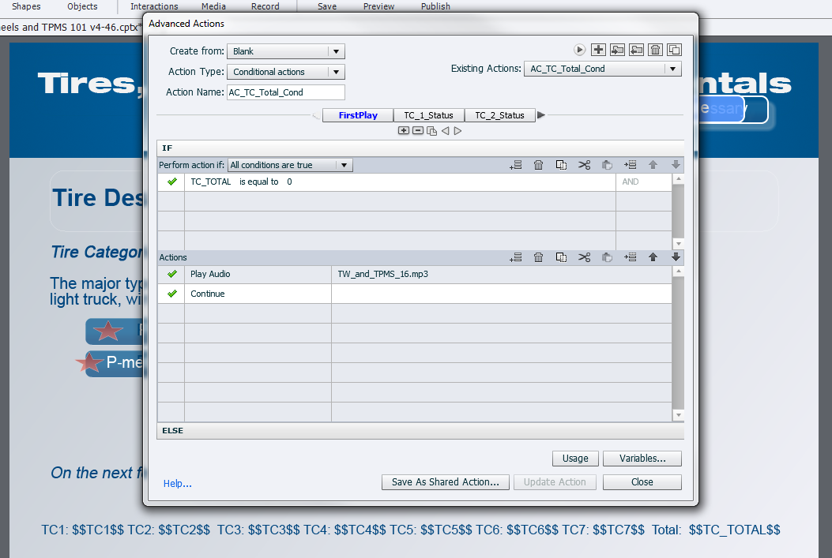Click the Variables... button
The image size is (832, 558).
642,459
